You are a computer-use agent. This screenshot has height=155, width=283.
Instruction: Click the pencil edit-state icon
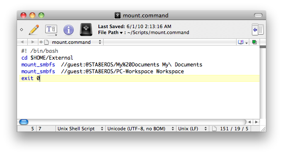pyautogui.click(x=34, y=29)
